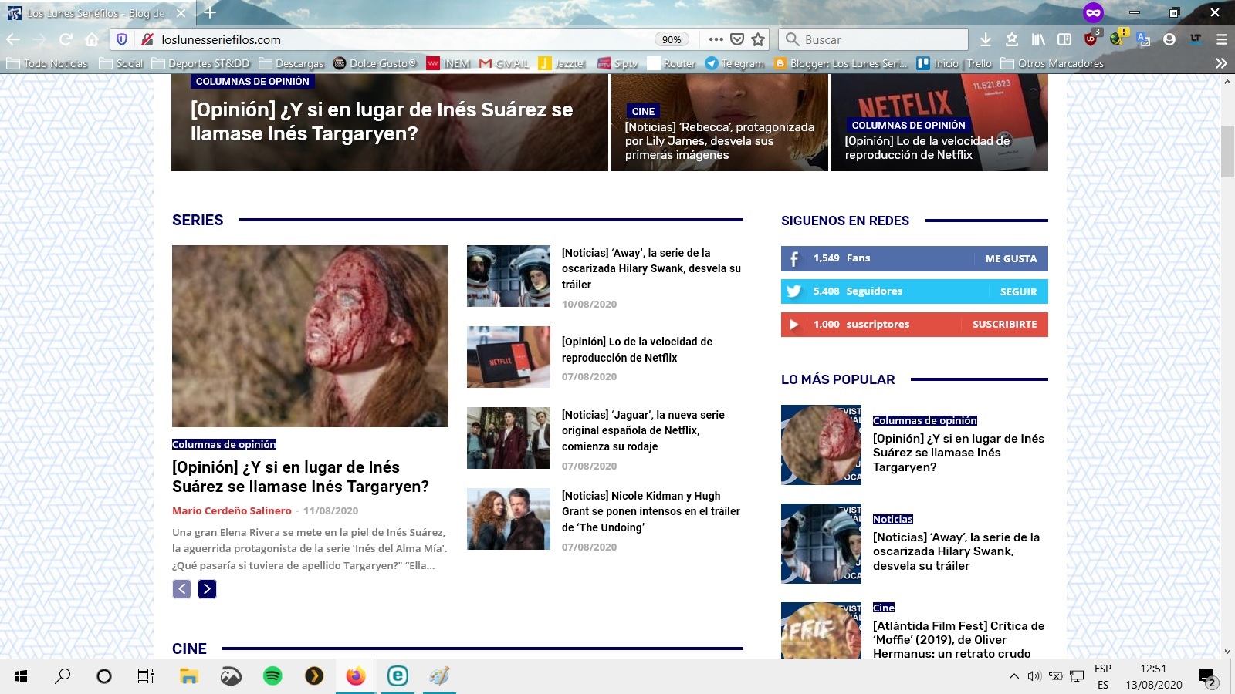Open the Firefox hamburger menu
Viewport: 1235px width, 694px height.
1221,39
